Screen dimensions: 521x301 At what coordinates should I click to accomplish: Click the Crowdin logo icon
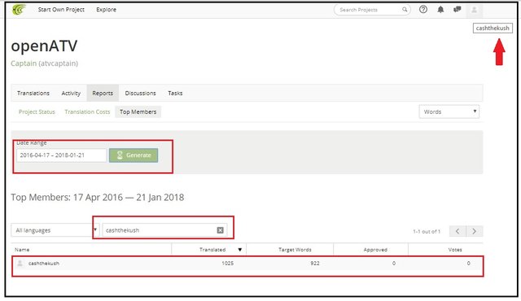pyautogui.click(x=19, y=10)
